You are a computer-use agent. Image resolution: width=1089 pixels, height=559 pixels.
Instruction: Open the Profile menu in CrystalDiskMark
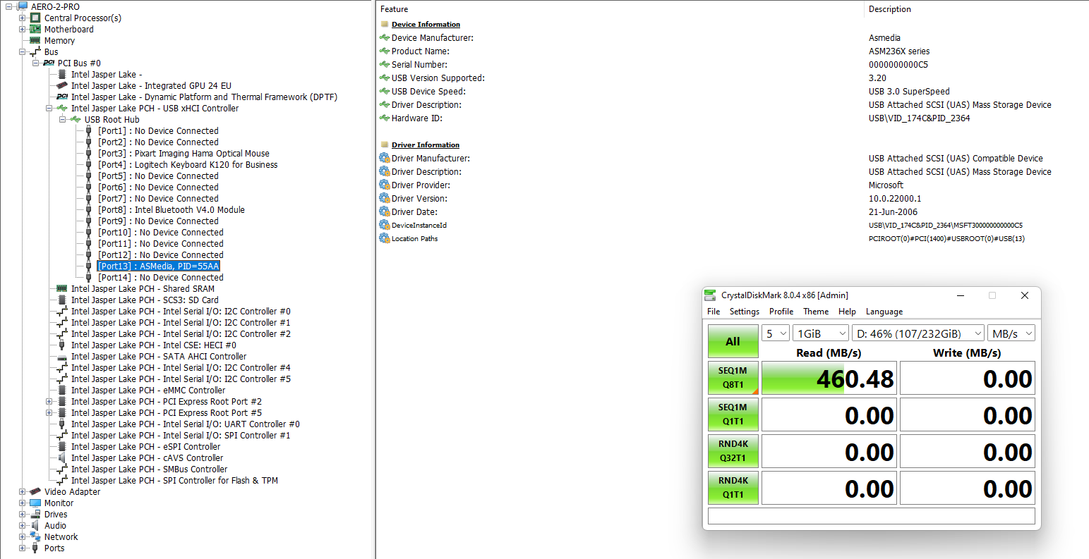pos(781,311)
